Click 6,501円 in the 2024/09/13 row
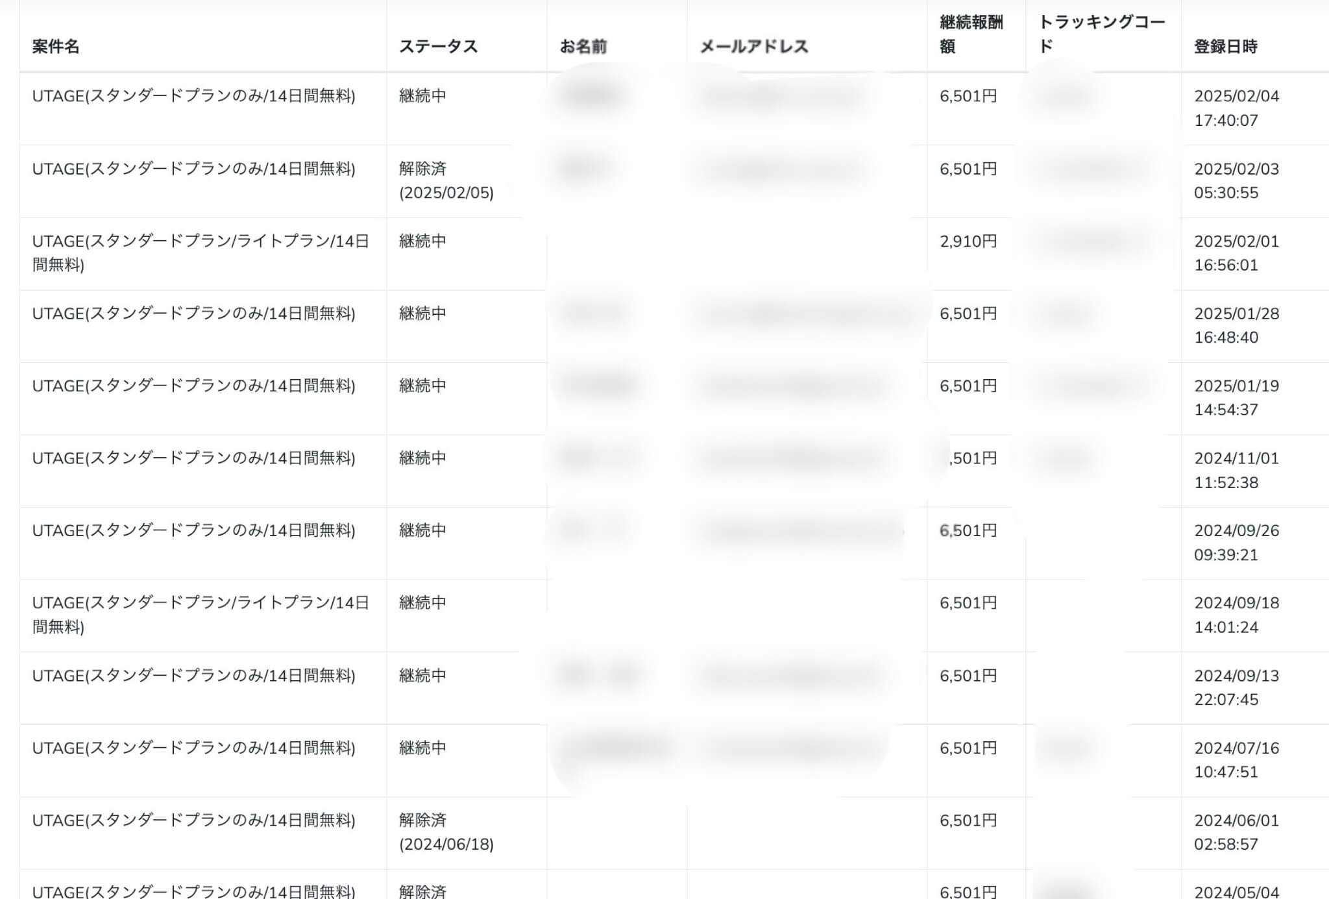 [x=968, y=675]
